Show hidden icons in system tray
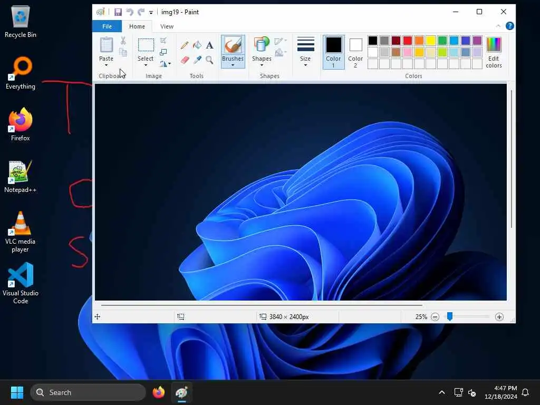540x405 pixels. pyautogui.click(x=442, y=392)
